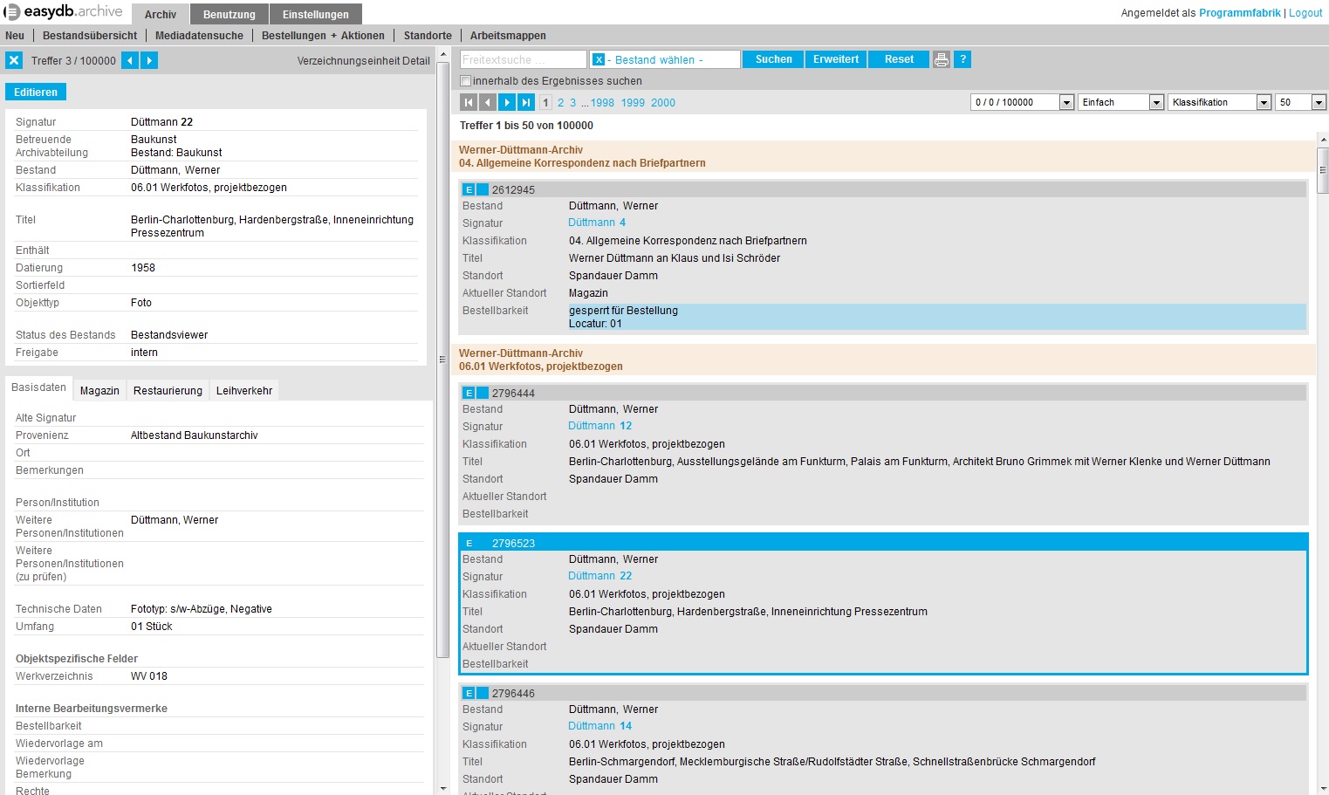Print the search results
Image resolution: width=1329 pixels, height=795 pixels.
click(942, 59)
